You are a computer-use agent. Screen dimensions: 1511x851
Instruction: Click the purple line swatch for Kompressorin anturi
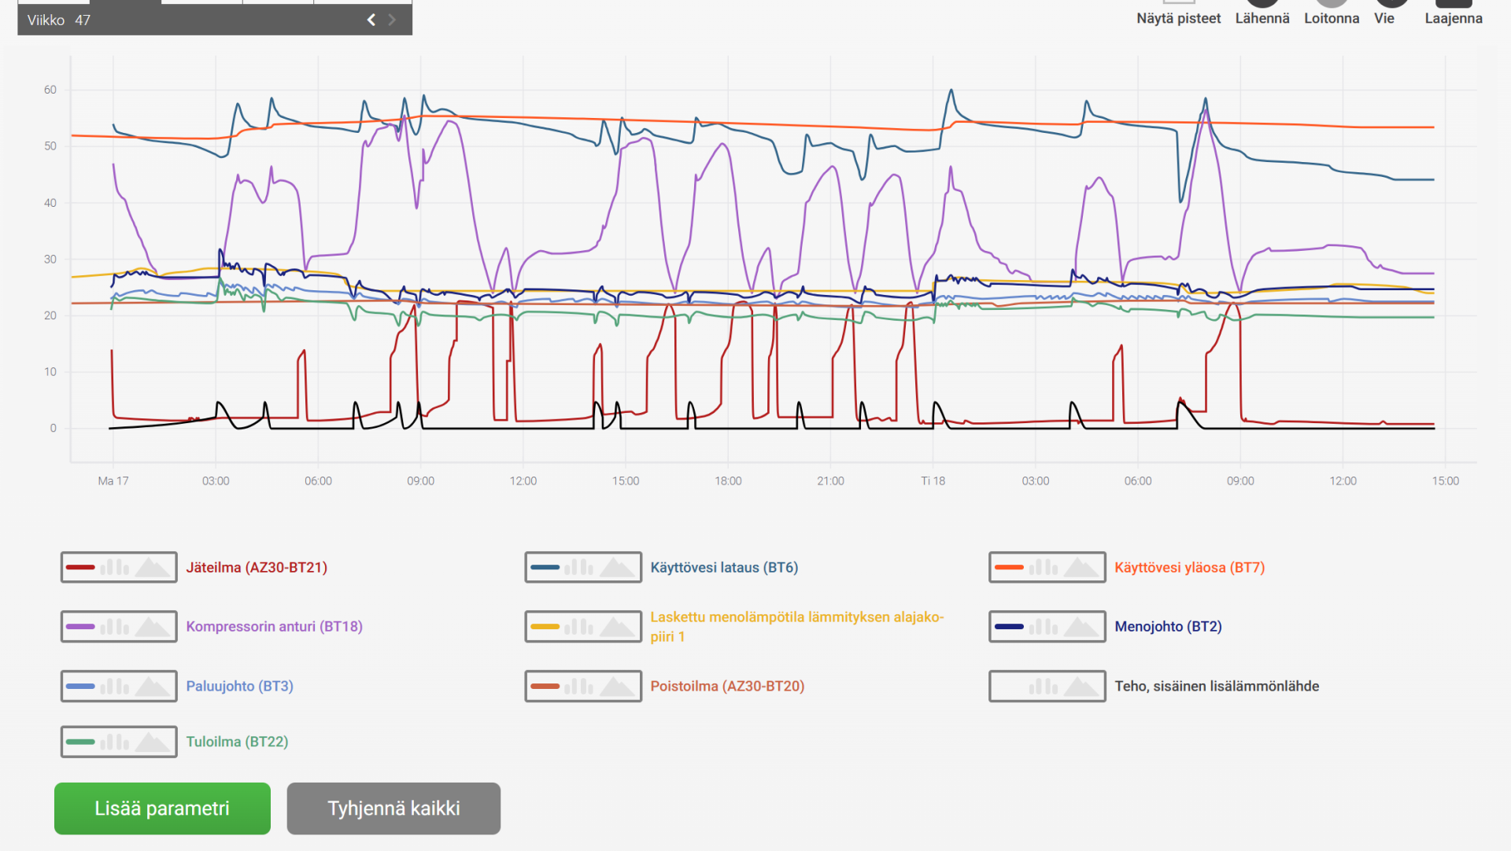click(80, 627)
